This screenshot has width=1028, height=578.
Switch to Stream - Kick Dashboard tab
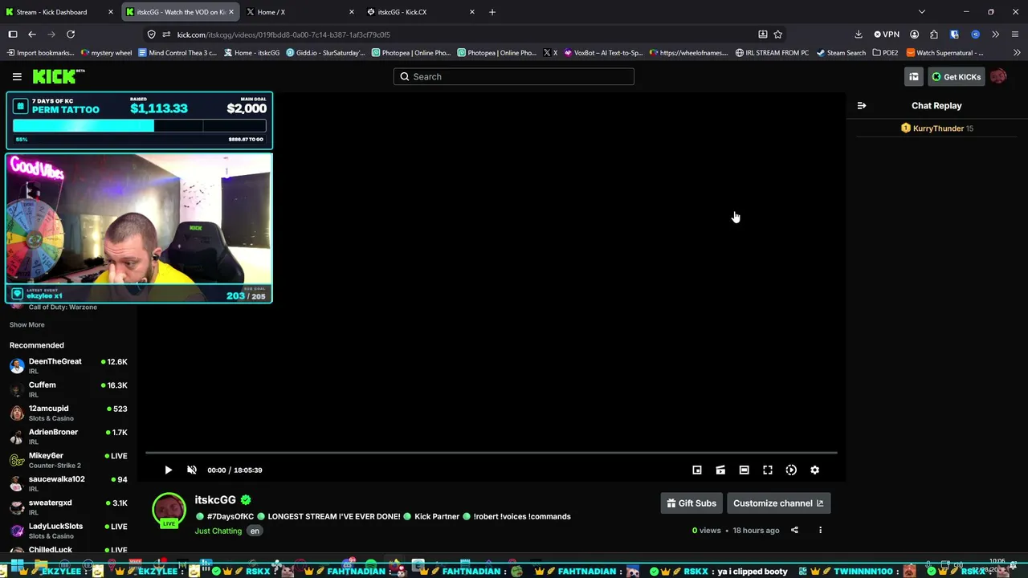tap(60, 12)
